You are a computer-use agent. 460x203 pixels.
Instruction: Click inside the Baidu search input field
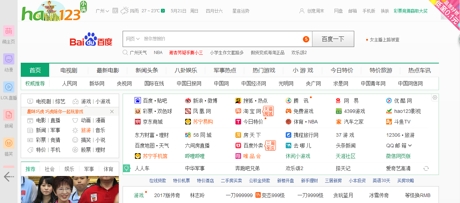(211, 39)
